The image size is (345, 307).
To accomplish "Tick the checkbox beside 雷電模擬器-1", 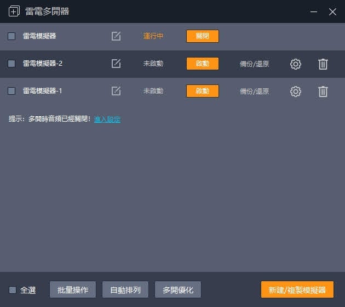I will 12,91.
